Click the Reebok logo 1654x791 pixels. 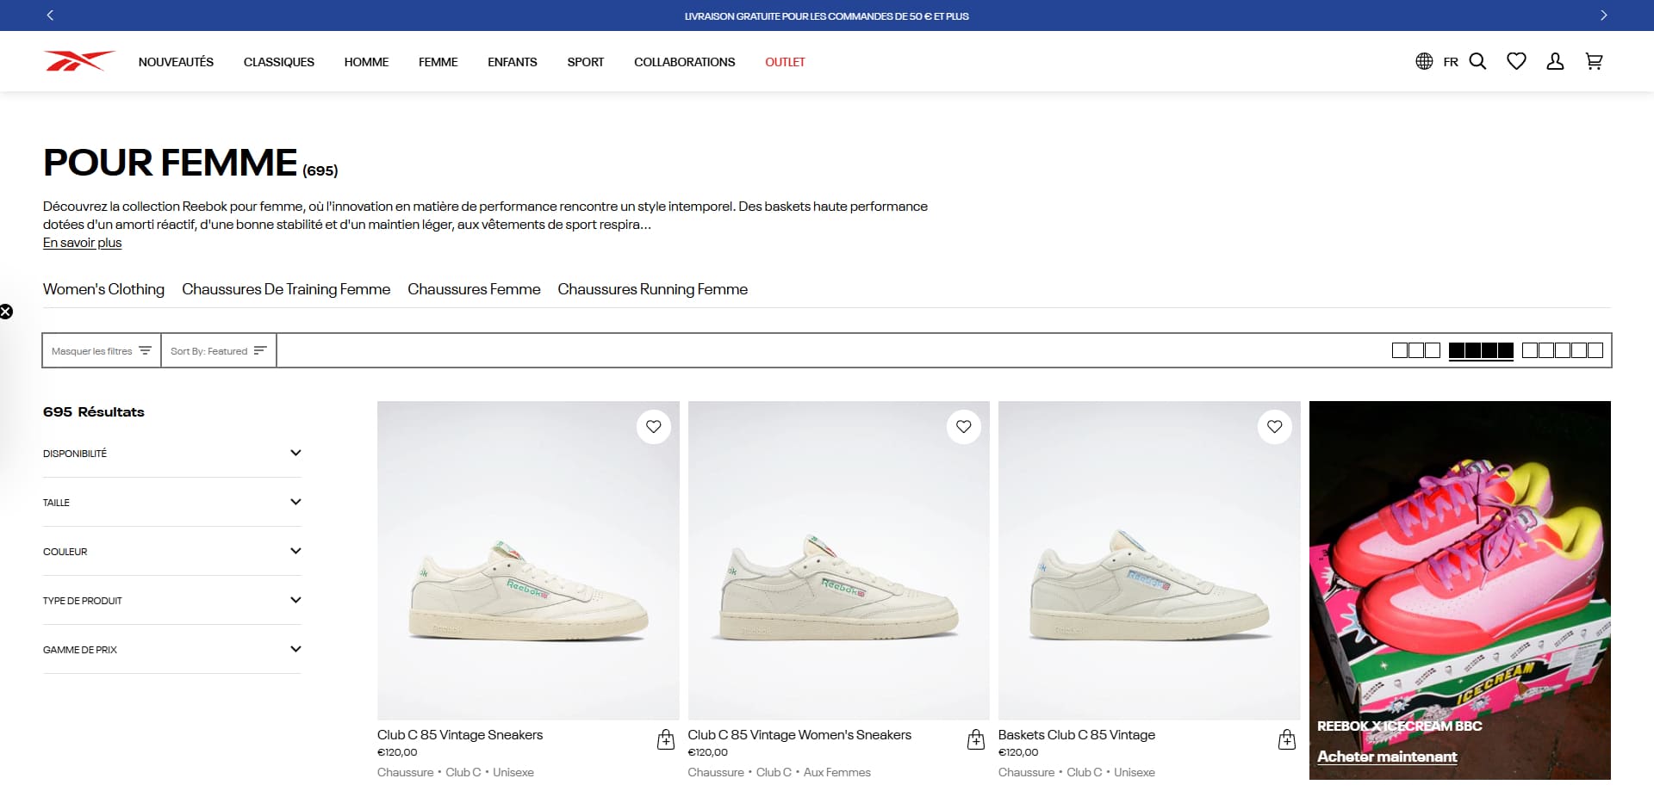pos(78,61)
